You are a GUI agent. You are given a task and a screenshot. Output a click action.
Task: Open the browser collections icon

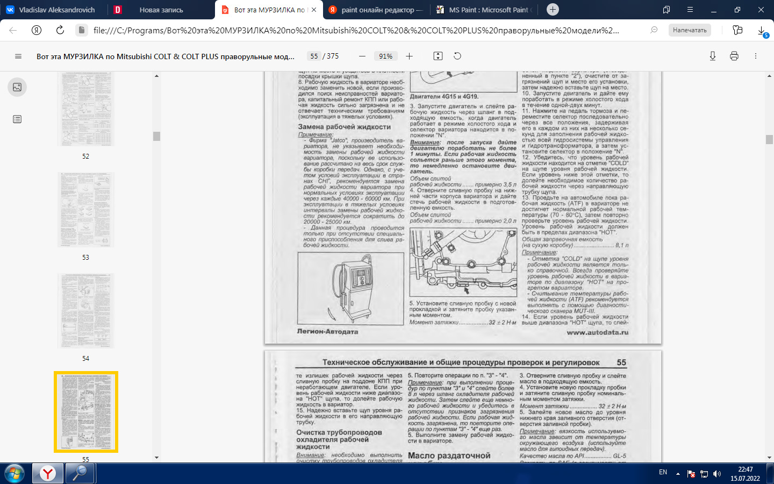(x=737, y=30)
